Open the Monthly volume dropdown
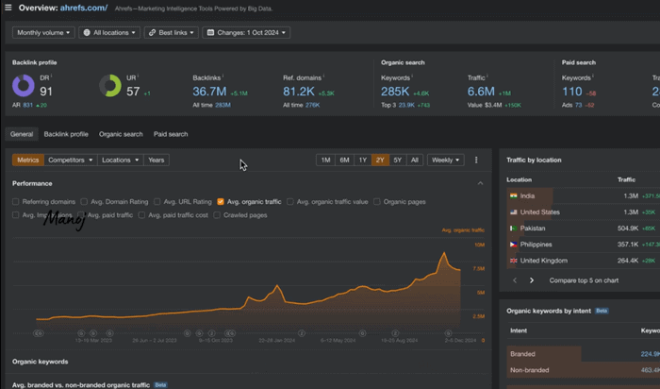The height and width of the screenshot is (389, 660). (x=43, y=32)
